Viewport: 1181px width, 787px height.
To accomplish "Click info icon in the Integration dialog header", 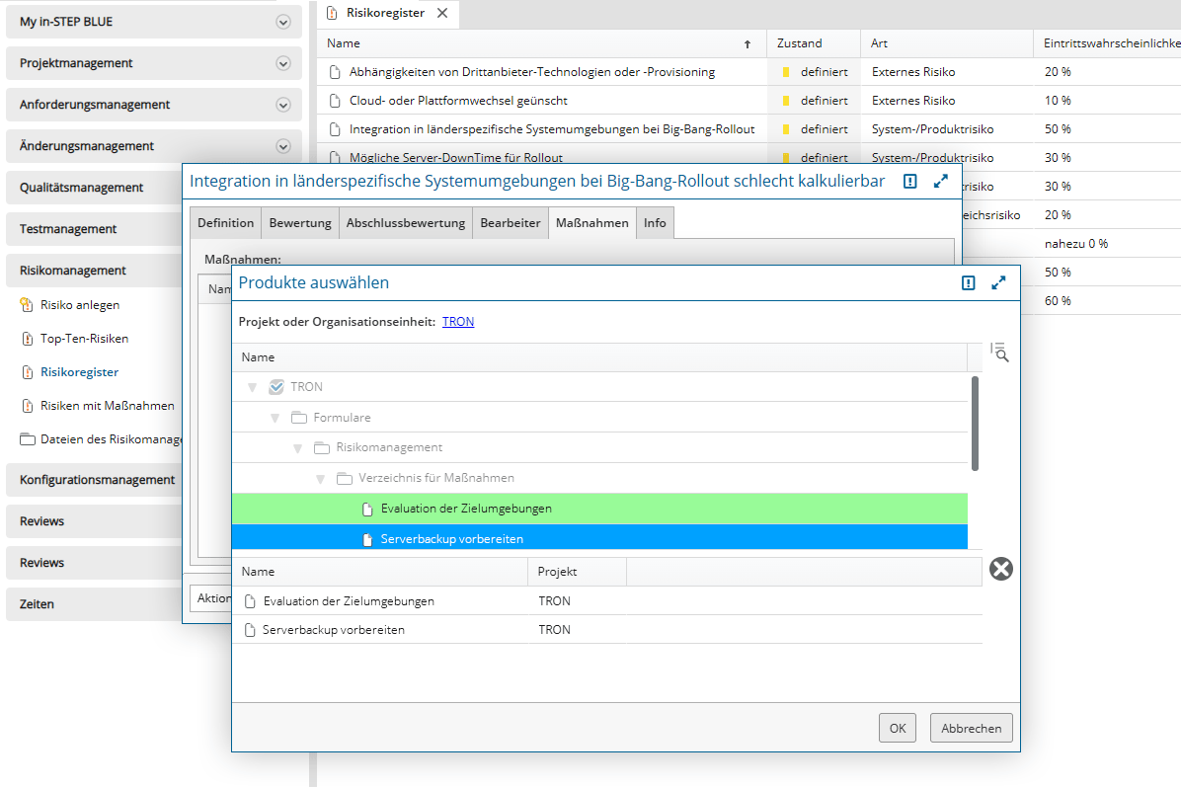I will 910,182.
